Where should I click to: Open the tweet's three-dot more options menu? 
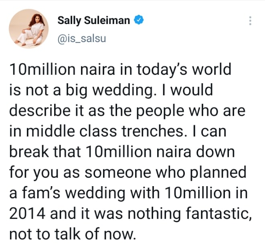click(x=251, y=21)
